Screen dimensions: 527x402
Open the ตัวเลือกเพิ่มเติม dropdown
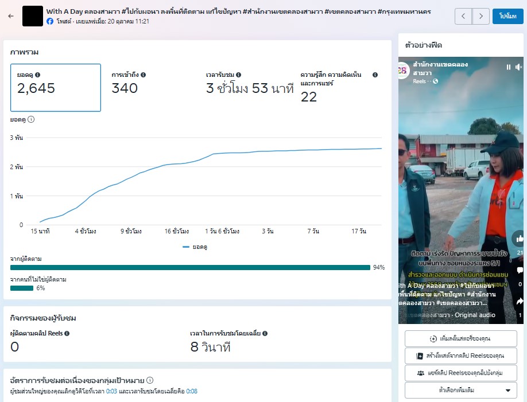pyautogui.click(x=460, y=391)
